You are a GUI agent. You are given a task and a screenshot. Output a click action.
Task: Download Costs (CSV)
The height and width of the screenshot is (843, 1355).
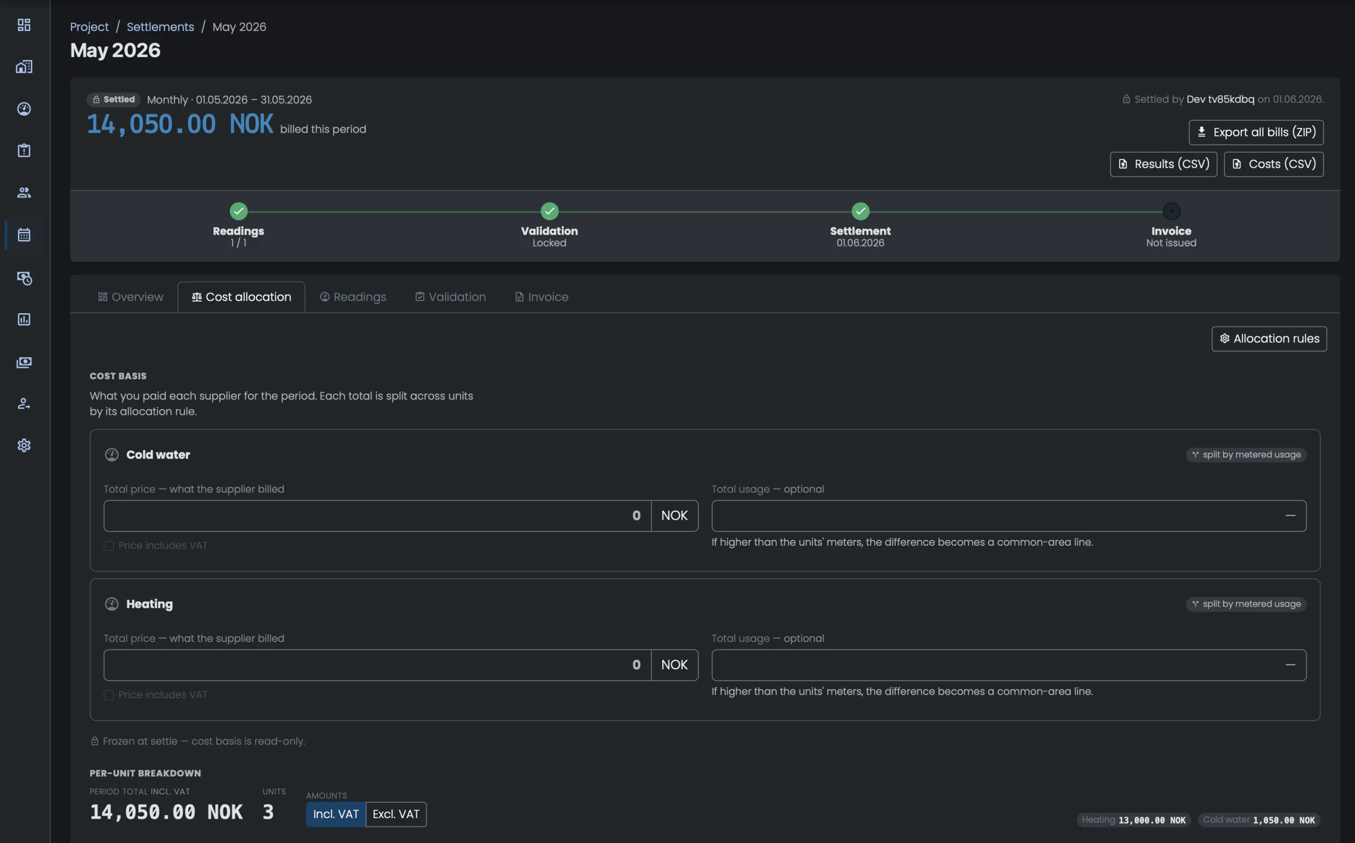[1274, 164]
